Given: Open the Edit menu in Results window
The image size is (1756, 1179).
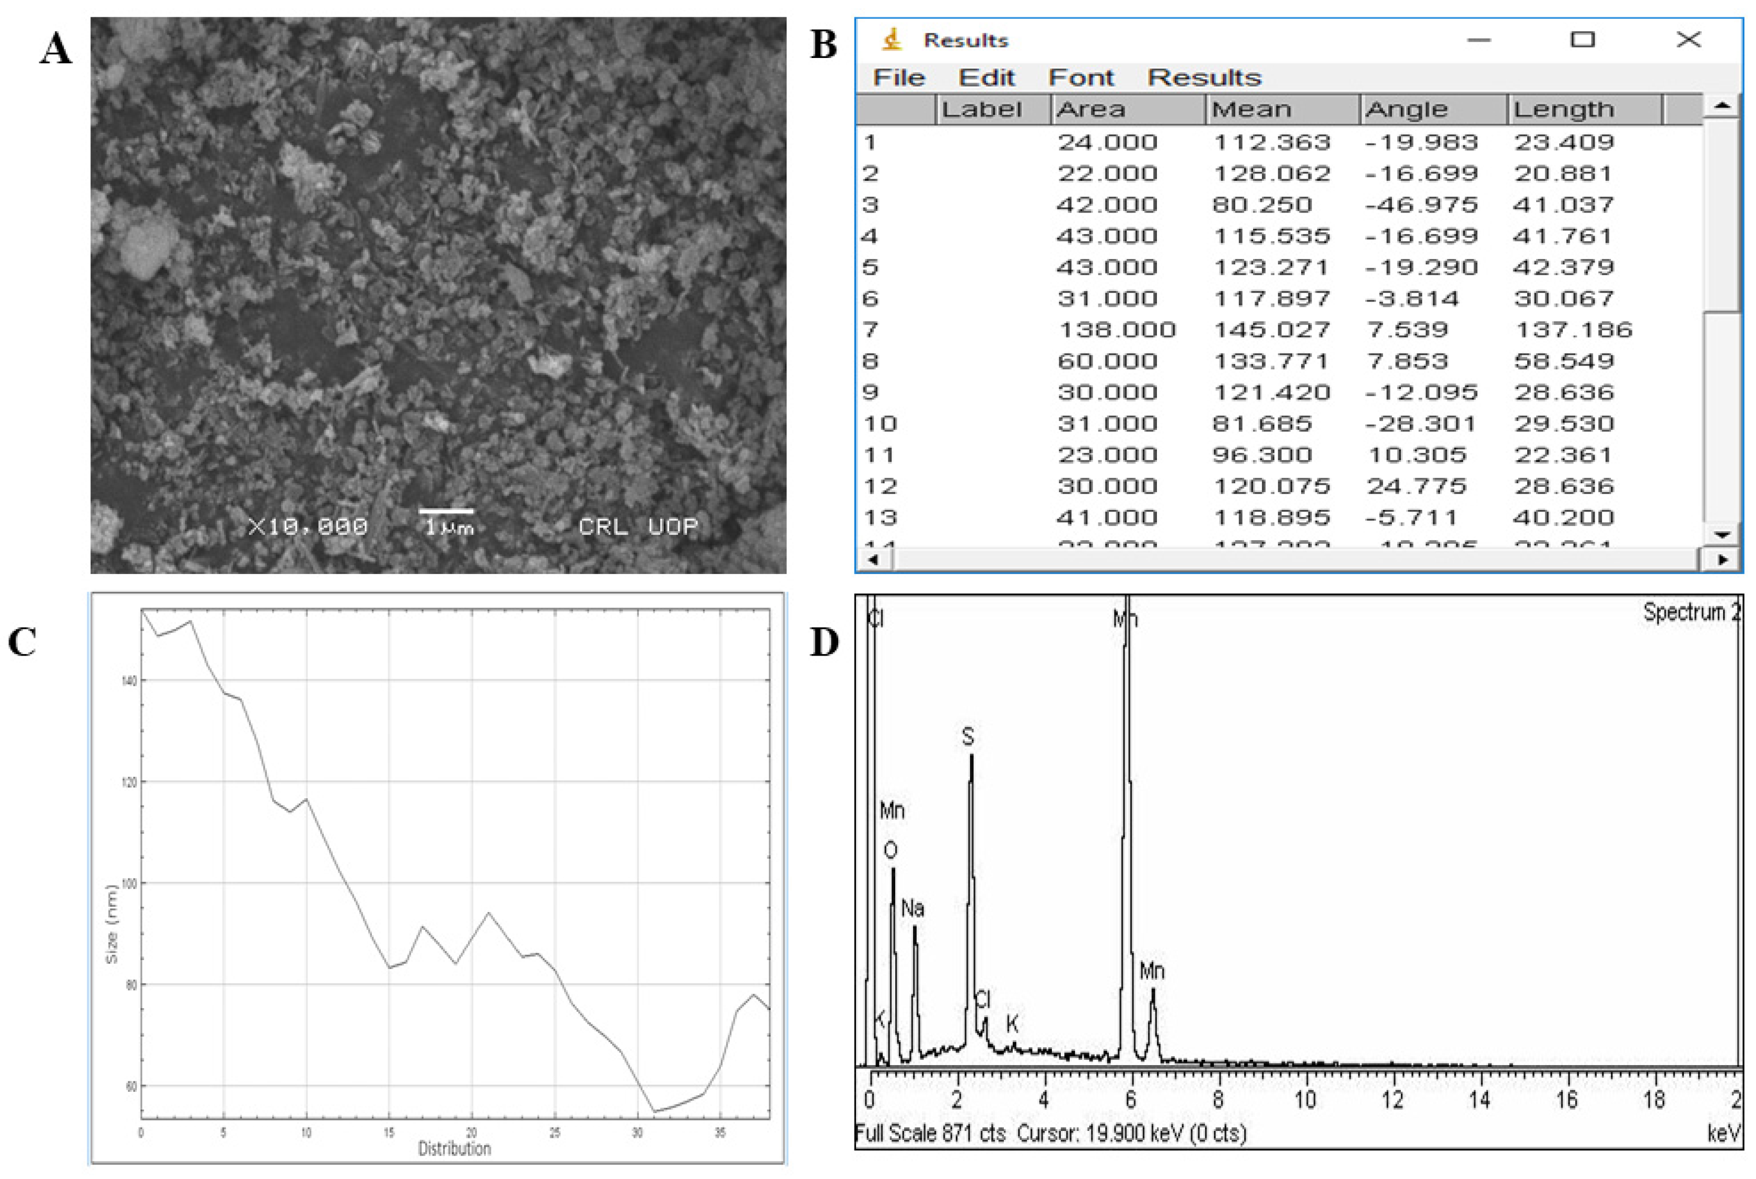Looking at the screenshot, I should pyautogui.click(x=986, y=77).
